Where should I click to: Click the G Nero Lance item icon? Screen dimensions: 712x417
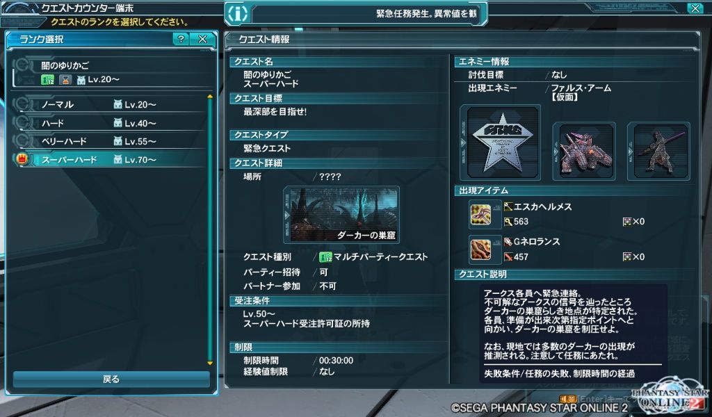click(480, 250)
